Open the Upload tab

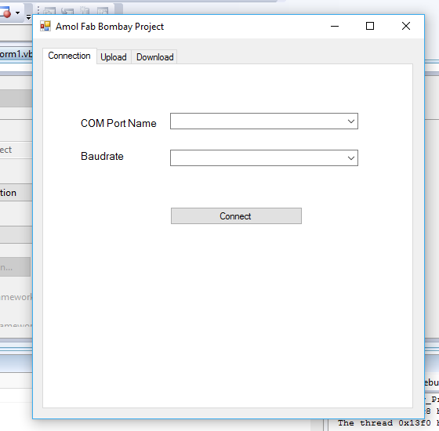(114, 57)
